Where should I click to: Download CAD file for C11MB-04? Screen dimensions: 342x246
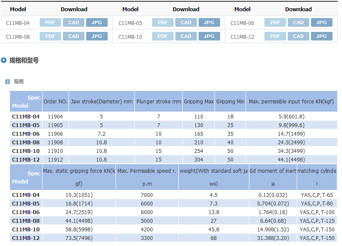(x=74, y=22)
